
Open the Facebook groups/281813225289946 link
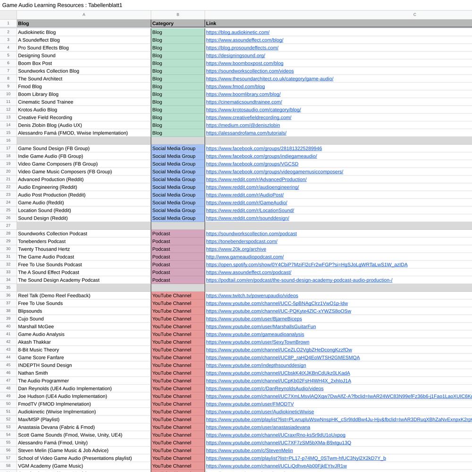coord(264,148)
